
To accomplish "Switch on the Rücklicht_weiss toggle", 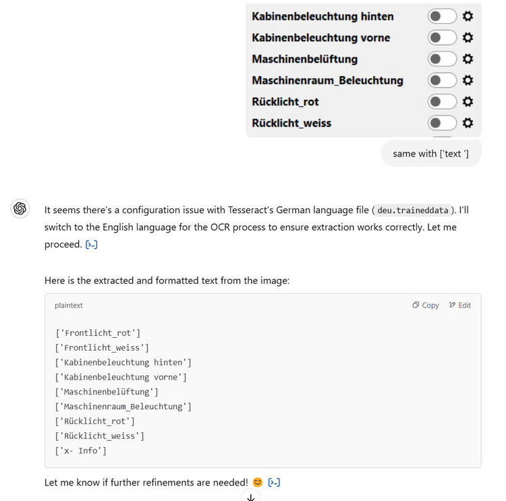I will click(x=442, y=123).
